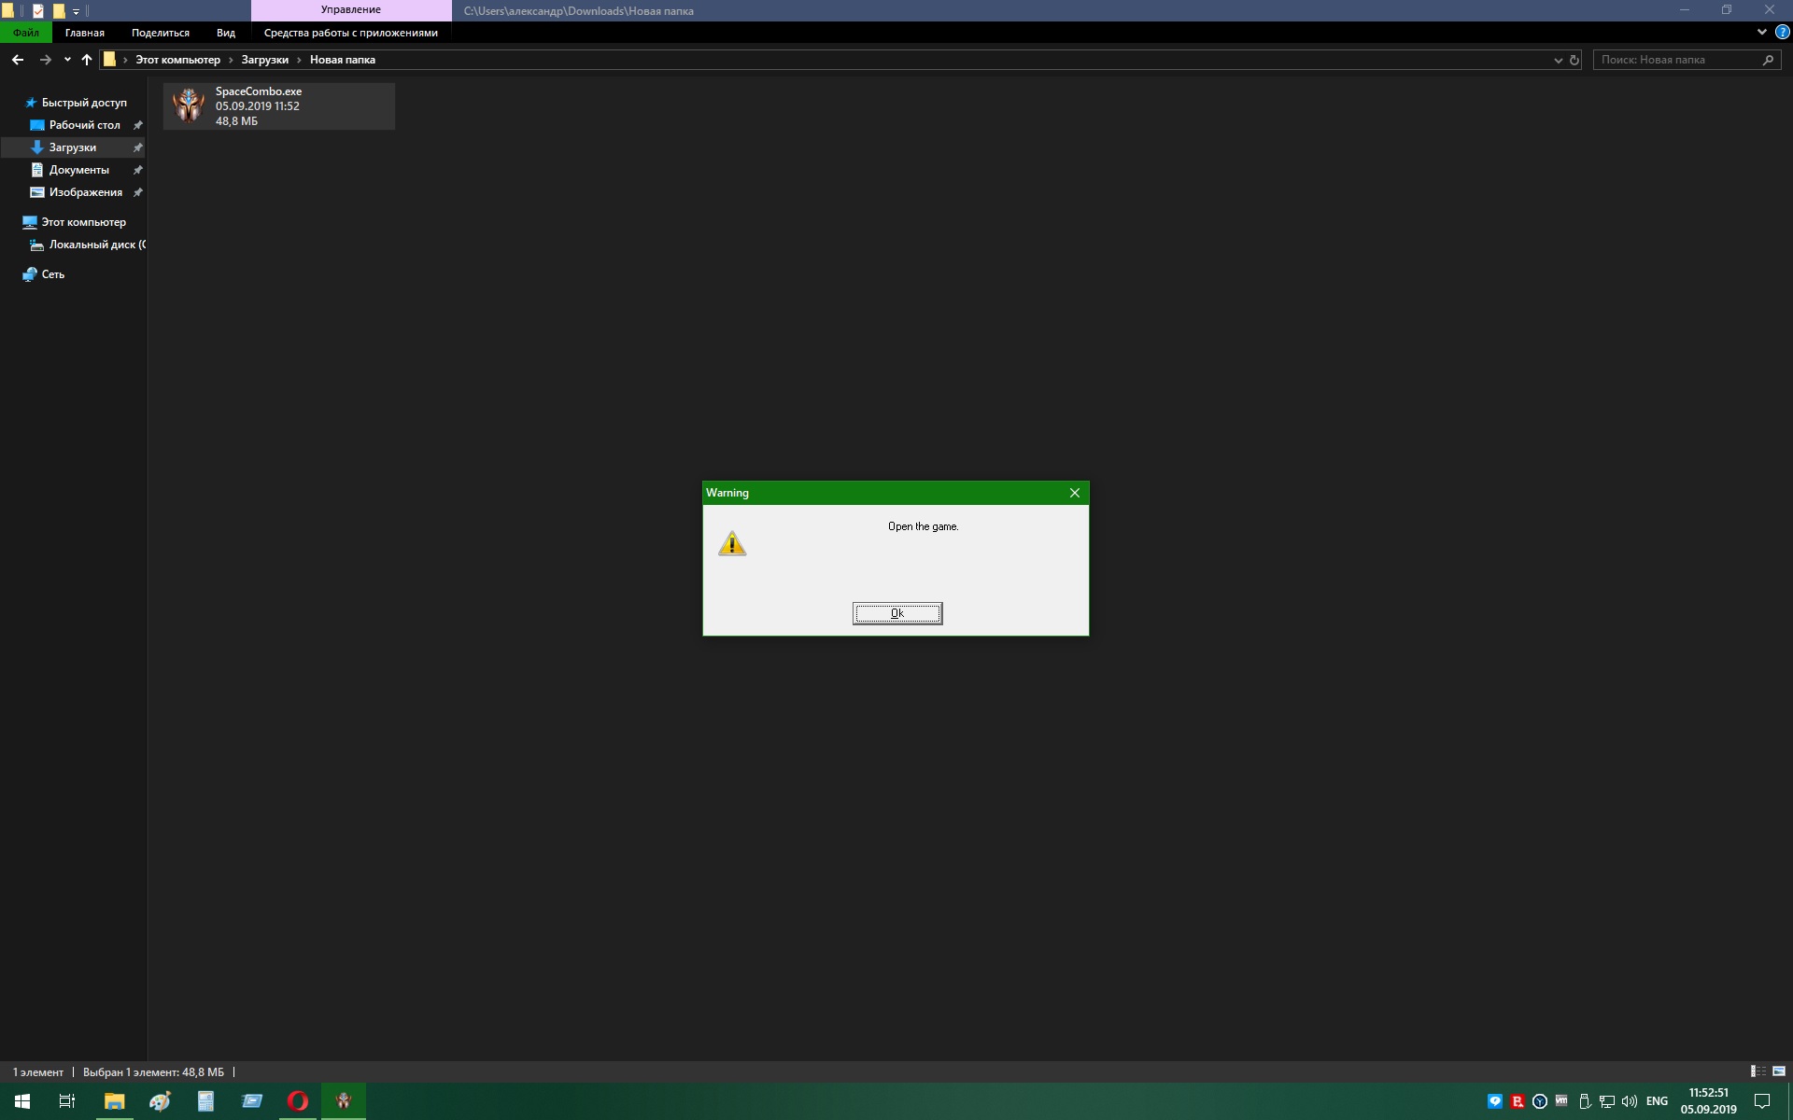Image resolution: width=1793 pixels, height=1120 pixels.
Task: Open Рабочий стол in Quick access
Action: coord(84,125)
